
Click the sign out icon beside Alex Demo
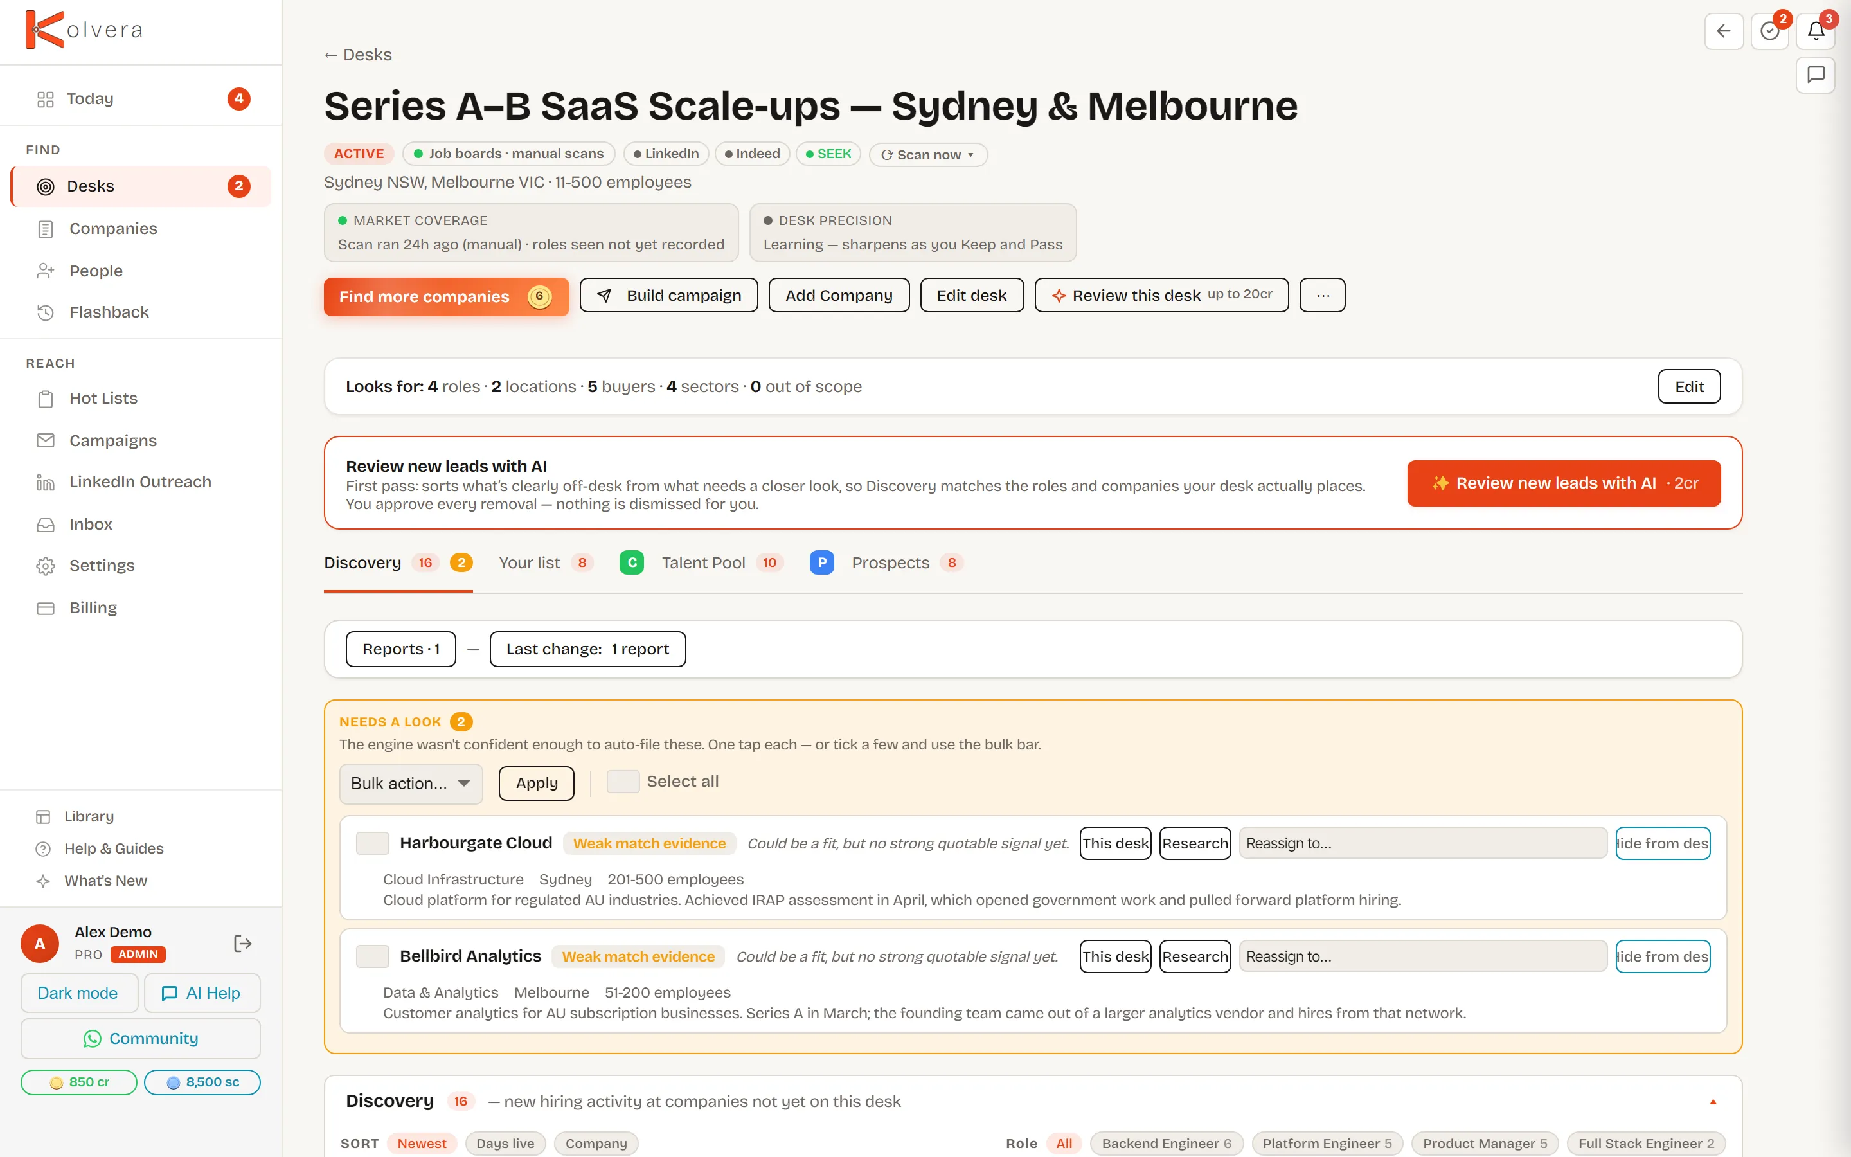pos(242,944)
